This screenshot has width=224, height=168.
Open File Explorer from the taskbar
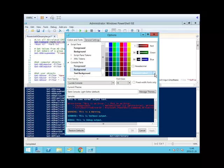tap(59, 150)
